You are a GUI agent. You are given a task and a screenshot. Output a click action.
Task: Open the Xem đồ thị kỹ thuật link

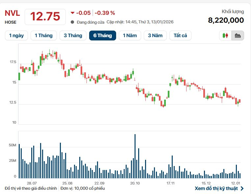[x=216, y=188]
